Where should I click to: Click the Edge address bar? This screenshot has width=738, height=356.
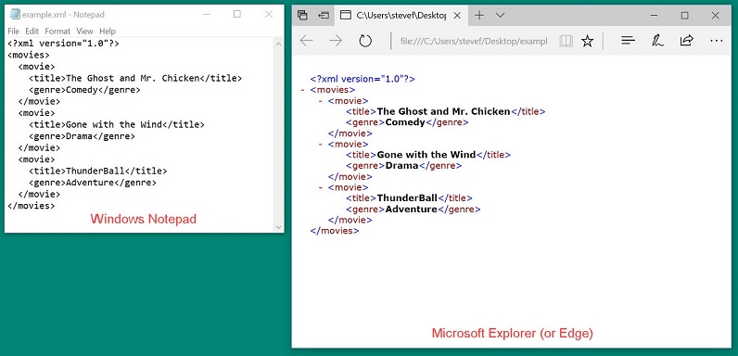tap(474, 42)
